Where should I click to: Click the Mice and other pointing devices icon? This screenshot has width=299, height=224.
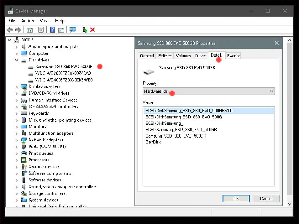pos(24,120)
